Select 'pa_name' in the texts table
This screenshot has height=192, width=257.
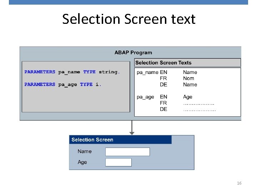[x=147, y=72]
